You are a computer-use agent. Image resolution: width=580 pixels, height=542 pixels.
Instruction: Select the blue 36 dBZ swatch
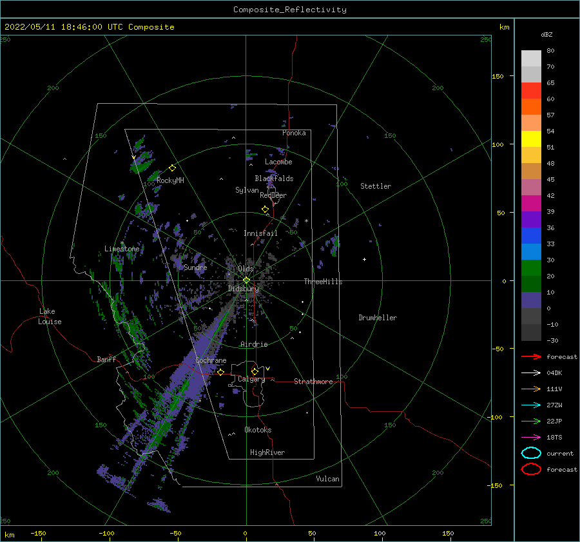[531, 235]
